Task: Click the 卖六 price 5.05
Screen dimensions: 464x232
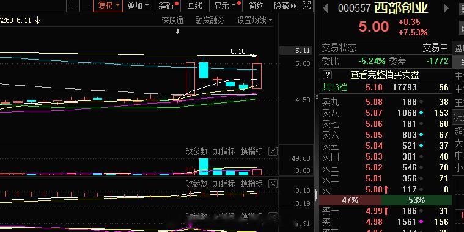Action: point(374,135)
